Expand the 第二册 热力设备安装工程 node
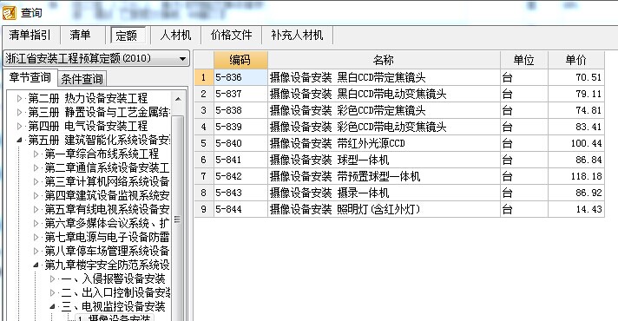The height and width of the screenshot is (321, 618). (20, 98)
